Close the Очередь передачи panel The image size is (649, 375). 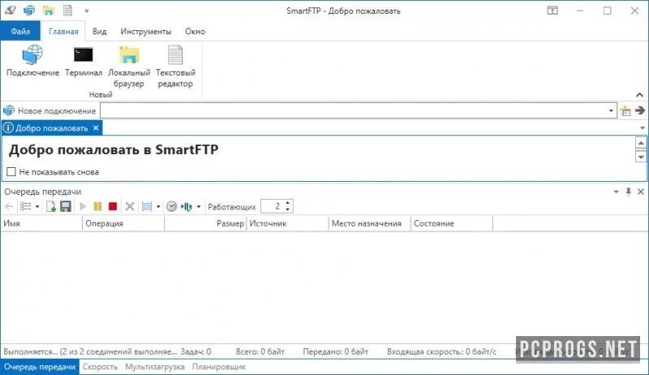tap(641, 192)
